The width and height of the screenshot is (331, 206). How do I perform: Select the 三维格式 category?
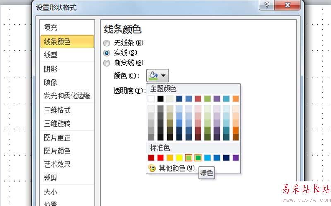pyautogui.click(x=67, y=110)
